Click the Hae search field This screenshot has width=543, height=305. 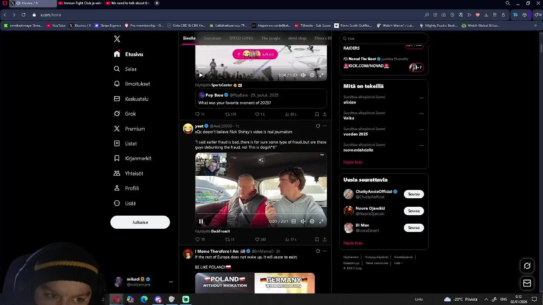pos(383,38)
